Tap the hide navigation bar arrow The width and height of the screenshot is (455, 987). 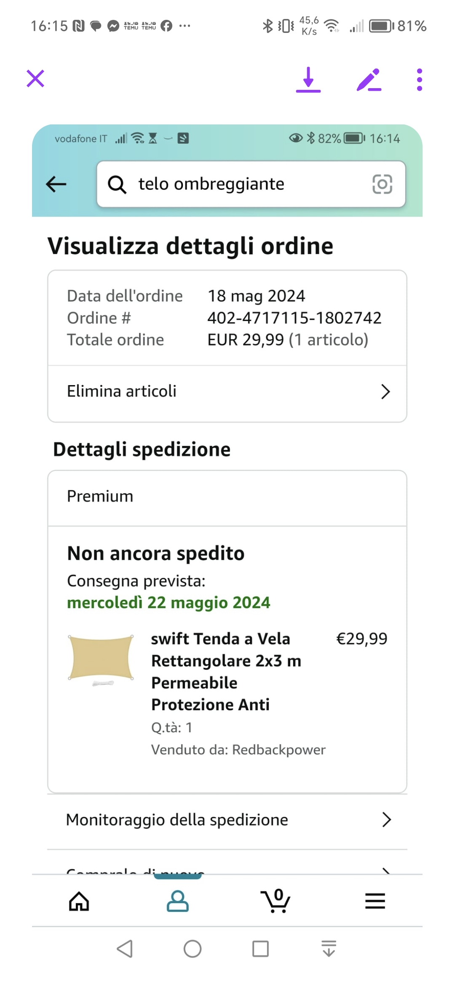point(329,949)
